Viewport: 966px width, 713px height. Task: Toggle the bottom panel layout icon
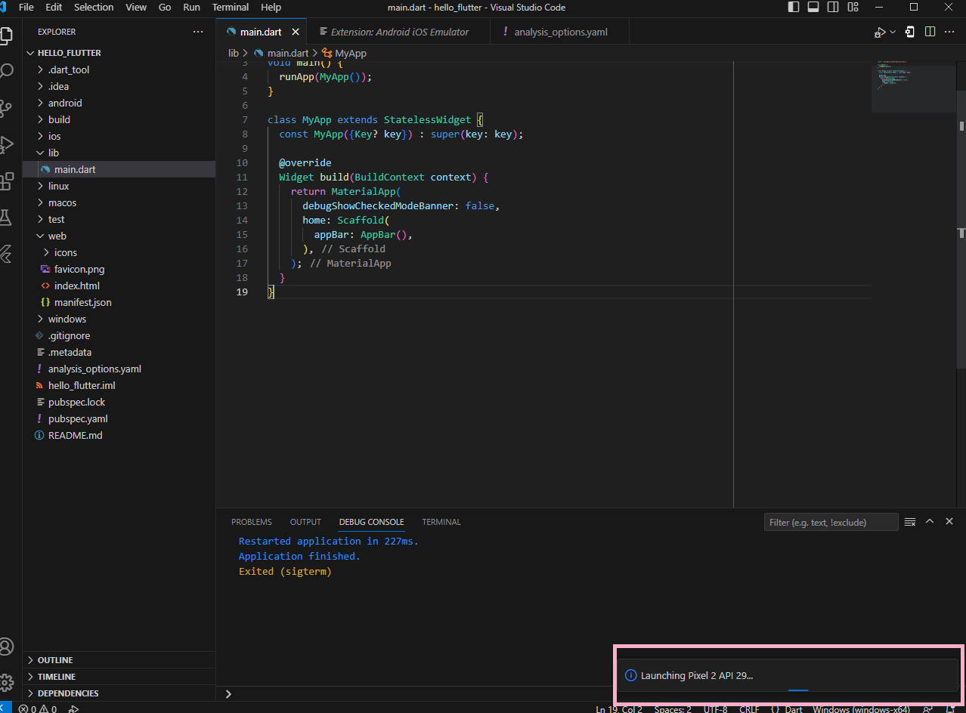813,7
